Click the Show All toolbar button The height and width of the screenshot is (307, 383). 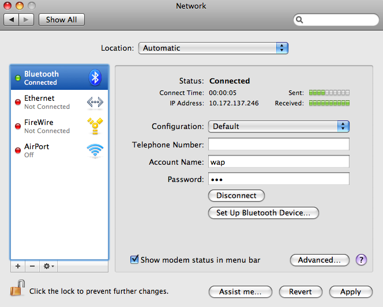click(61, 20)
